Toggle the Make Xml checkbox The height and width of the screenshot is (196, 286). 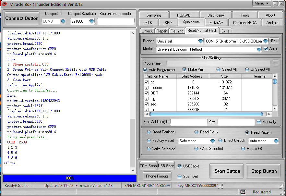185,69
